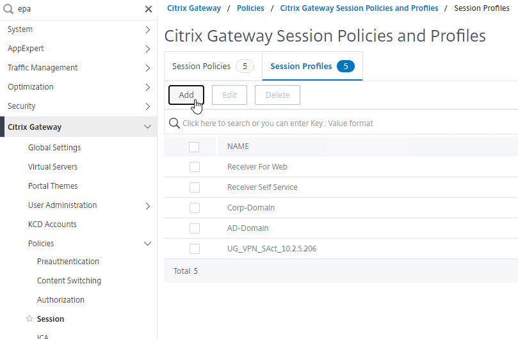Click the sidebar search field containing 'epa'
Image resolution: width=518 pixels, height=339 pixels.
pos(79,9)
